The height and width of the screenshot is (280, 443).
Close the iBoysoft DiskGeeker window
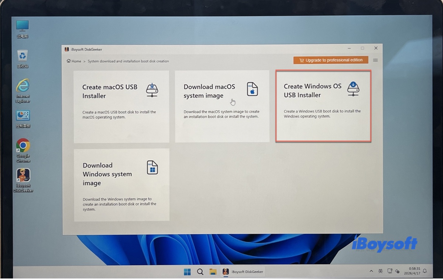[x=376, y=48]
